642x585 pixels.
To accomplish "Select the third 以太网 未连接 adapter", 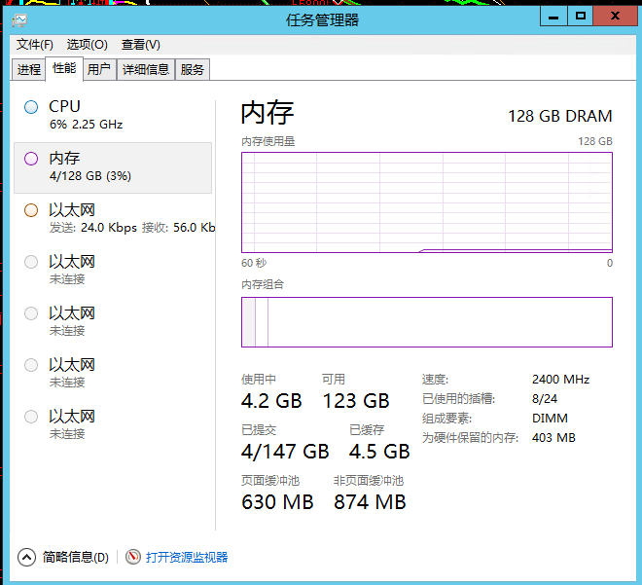I will (x=113, y=321).
